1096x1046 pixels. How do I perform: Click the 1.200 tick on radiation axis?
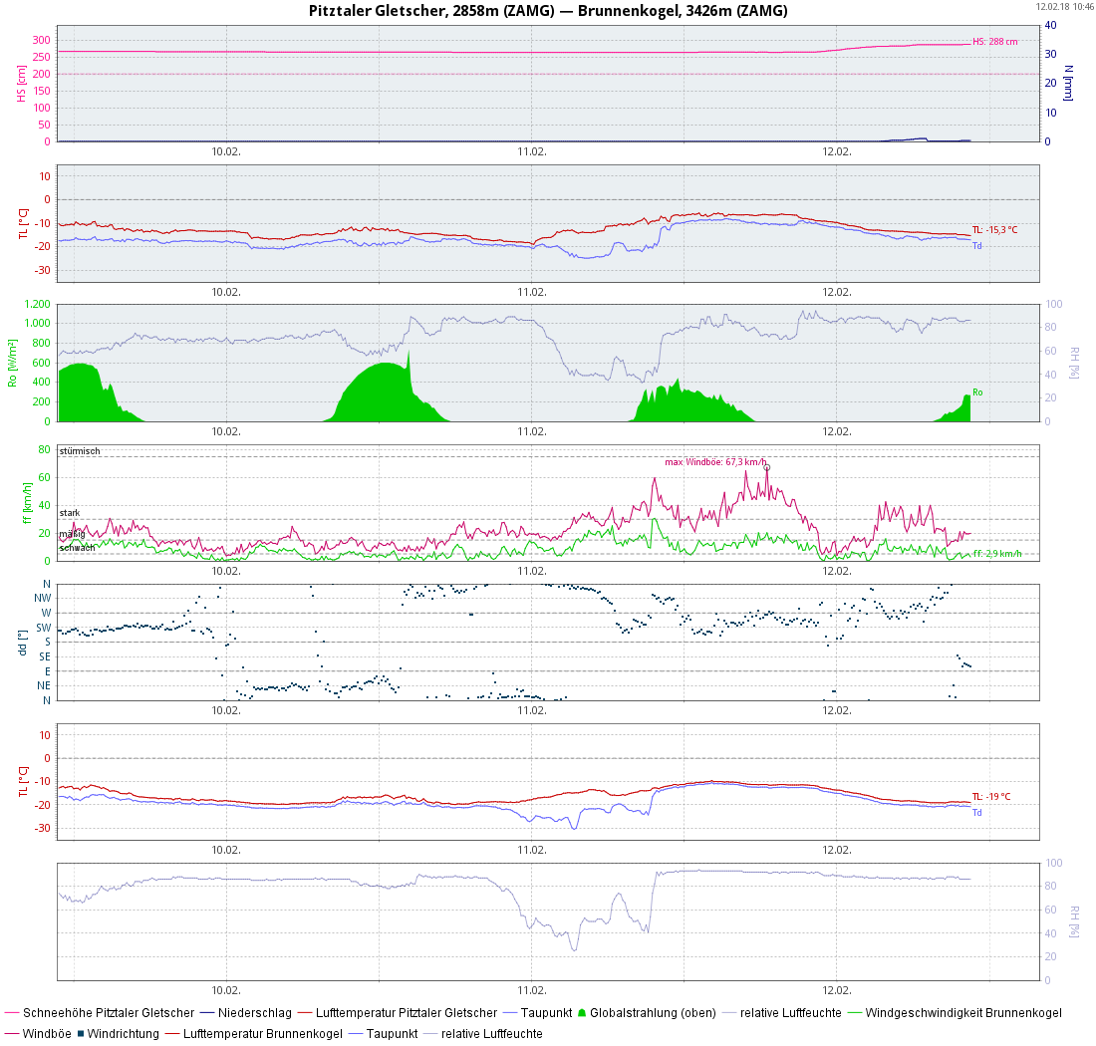(x=37, y=304)
